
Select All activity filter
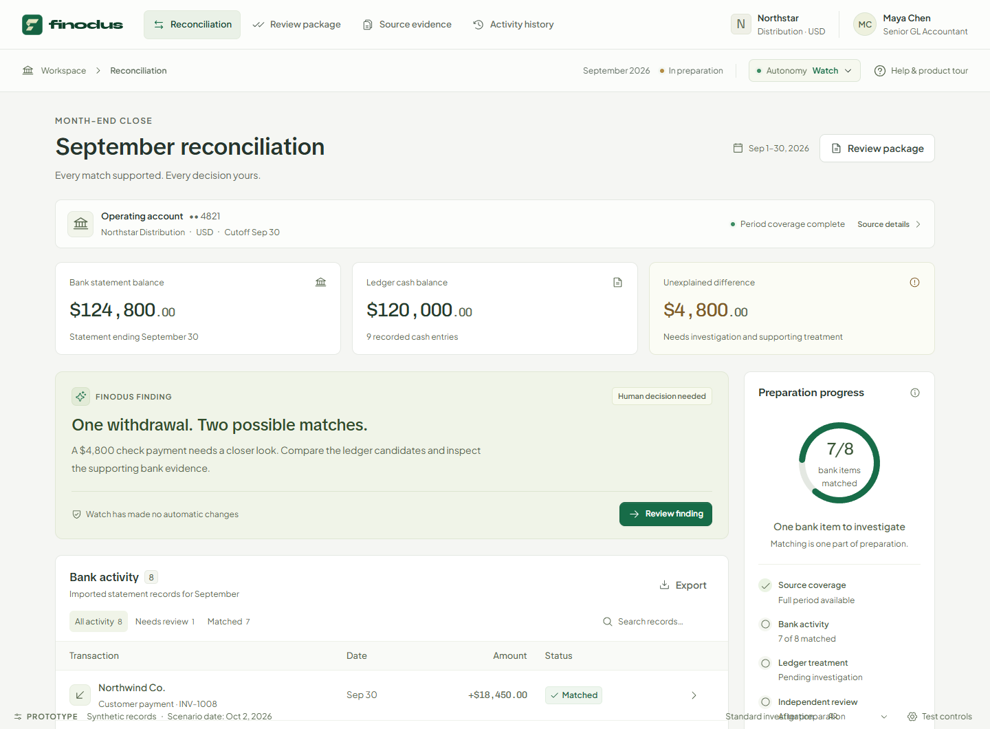tap(99, 622)
